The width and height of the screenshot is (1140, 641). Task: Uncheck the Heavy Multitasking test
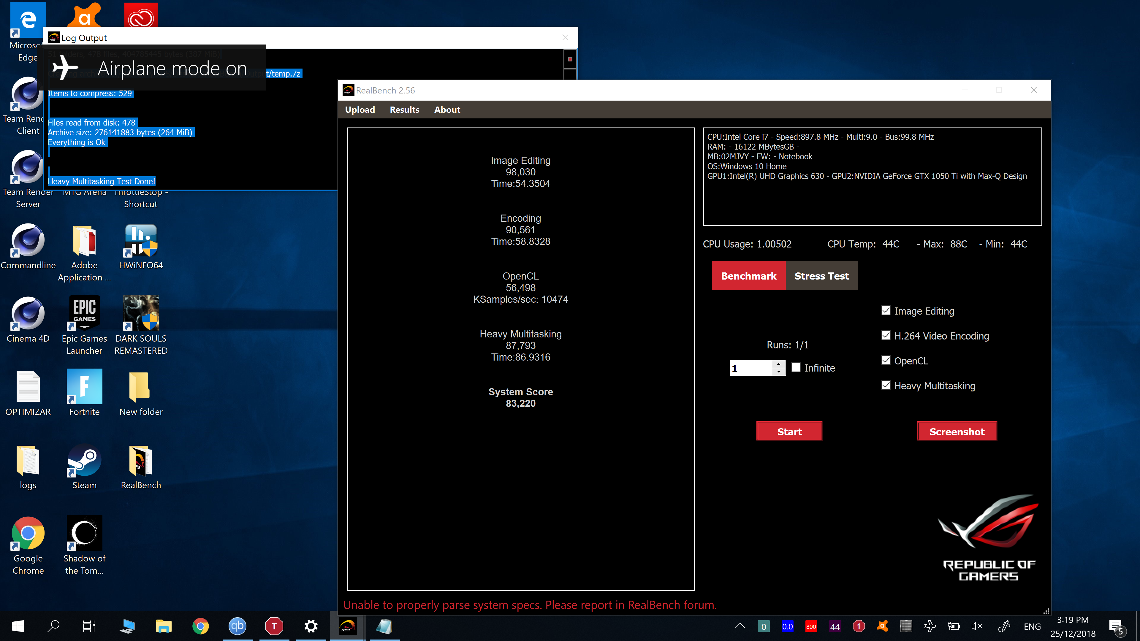(x=886, y=385)
